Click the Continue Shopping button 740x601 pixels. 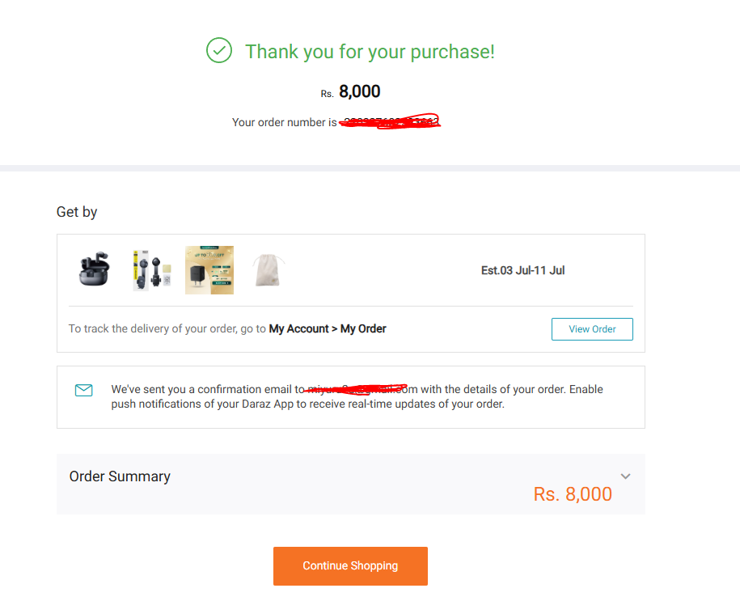pos(350,566)
